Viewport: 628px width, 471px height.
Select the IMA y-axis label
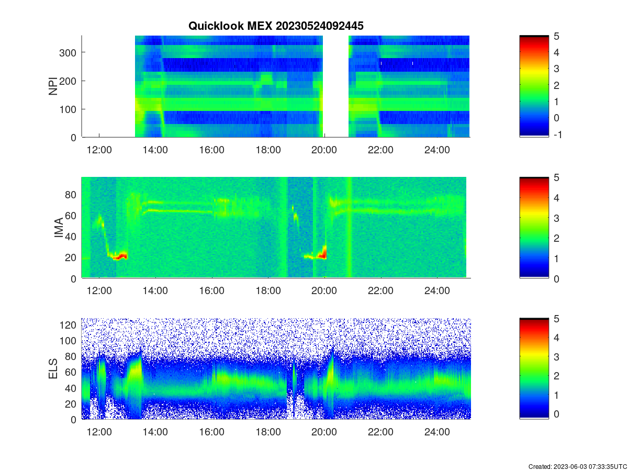click(x=59, y=228)
